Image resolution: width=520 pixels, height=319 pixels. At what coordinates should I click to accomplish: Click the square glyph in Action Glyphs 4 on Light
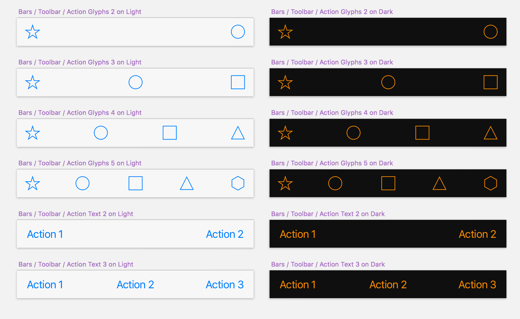170,133
